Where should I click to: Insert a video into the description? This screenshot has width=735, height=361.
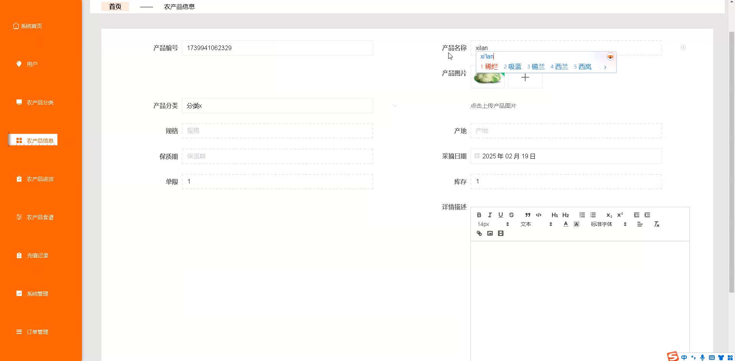click(x=500, y=233)
